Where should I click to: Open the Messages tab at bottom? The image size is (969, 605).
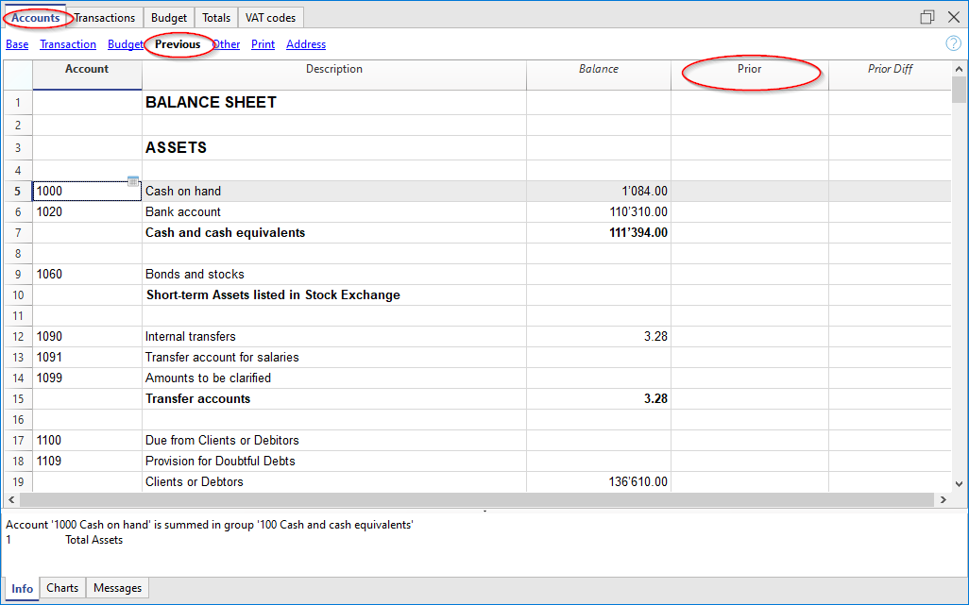(x=118, y=588)
